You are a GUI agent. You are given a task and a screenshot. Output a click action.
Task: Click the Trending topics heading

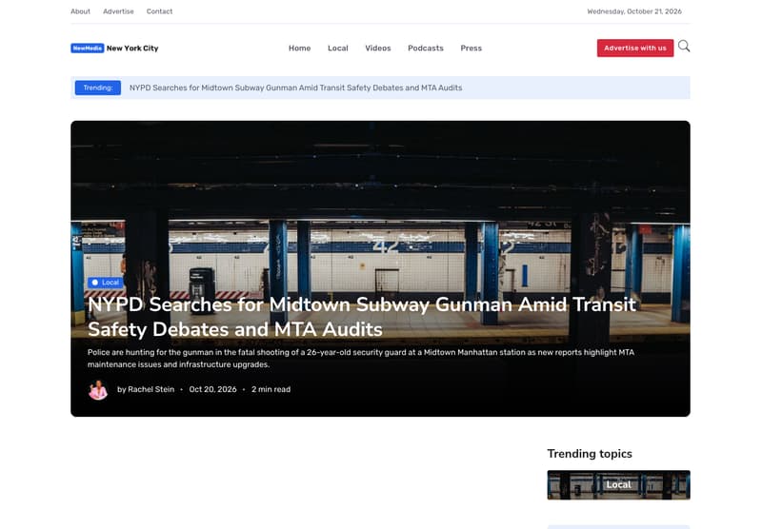point(590,454)
